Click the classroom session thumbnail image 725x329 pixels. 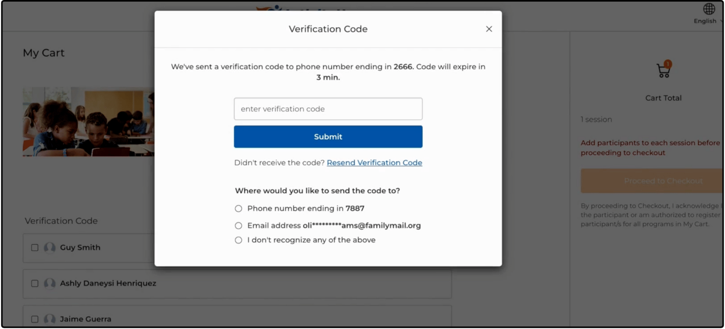point(88,122)
